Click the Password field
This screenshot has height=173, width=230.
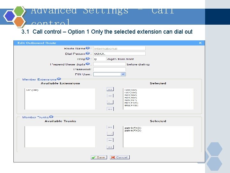point(110,69)
